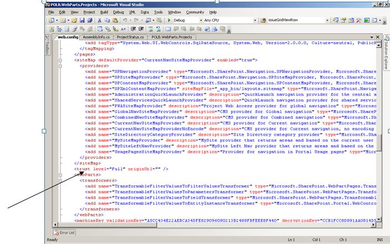Click the Increase Indent icon
The width and height of the screenshot is (390, 244).
tap(141, 29)
